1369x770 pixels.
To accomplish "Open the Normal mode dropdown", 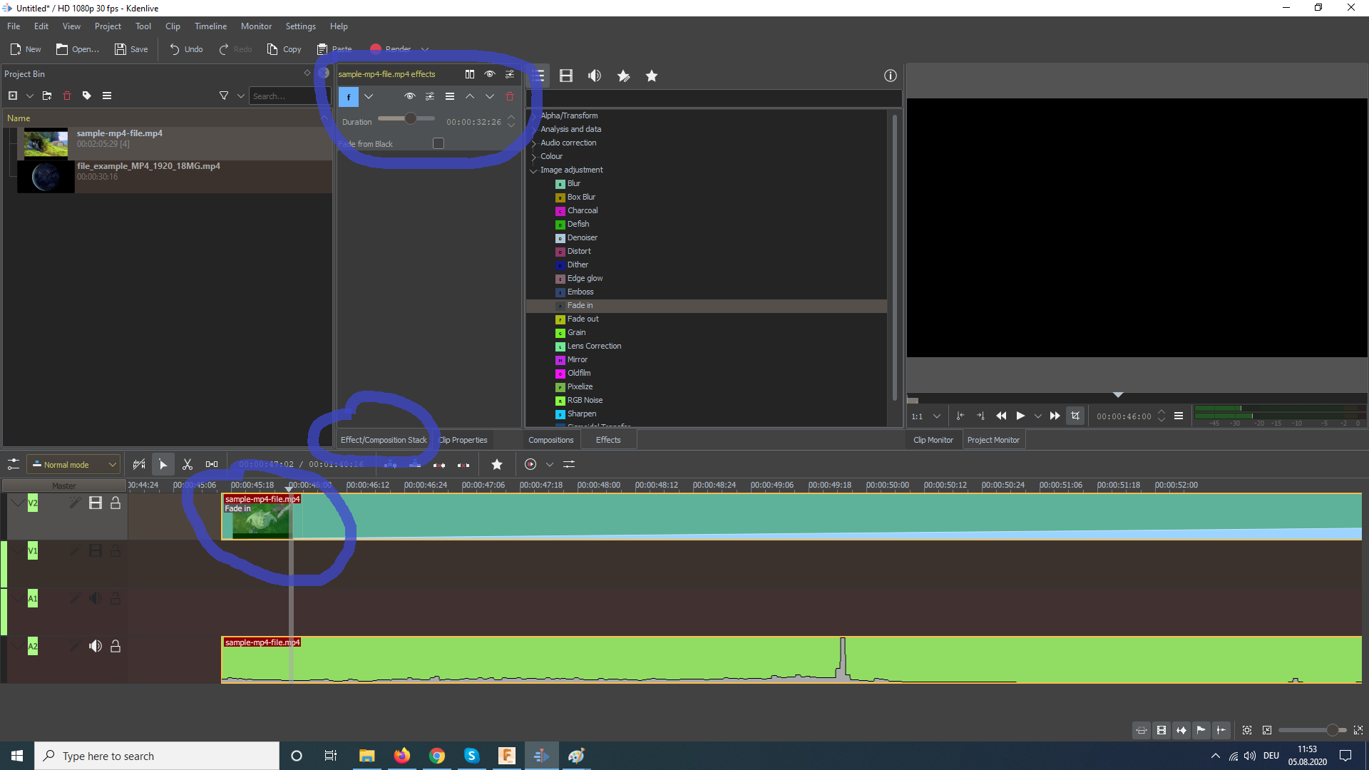I will 73,464.
